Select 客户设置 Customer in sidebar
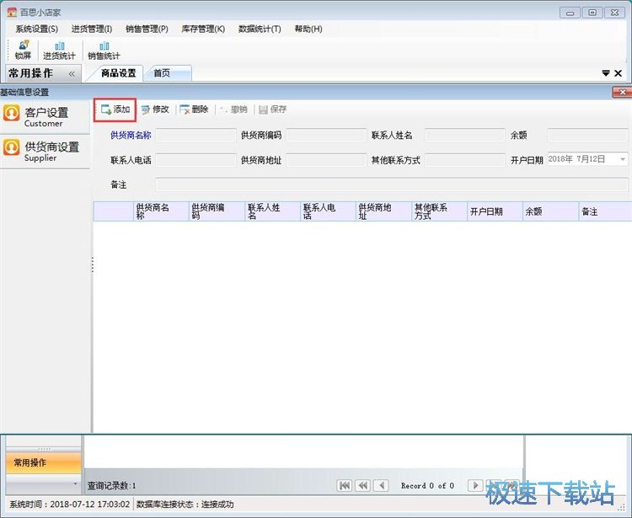This screenshot has height=518, width=632. click(45, 117)
